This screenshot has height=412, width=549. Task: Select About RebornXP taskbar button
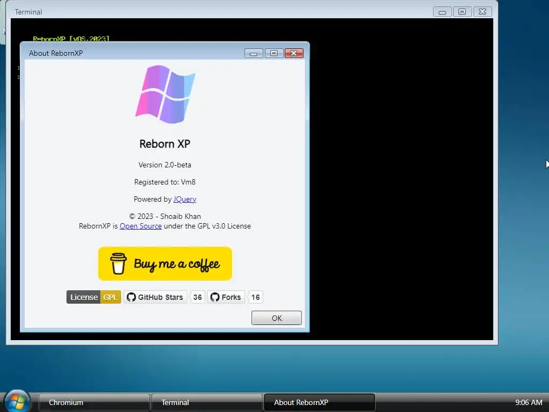[x=320, y=402]
